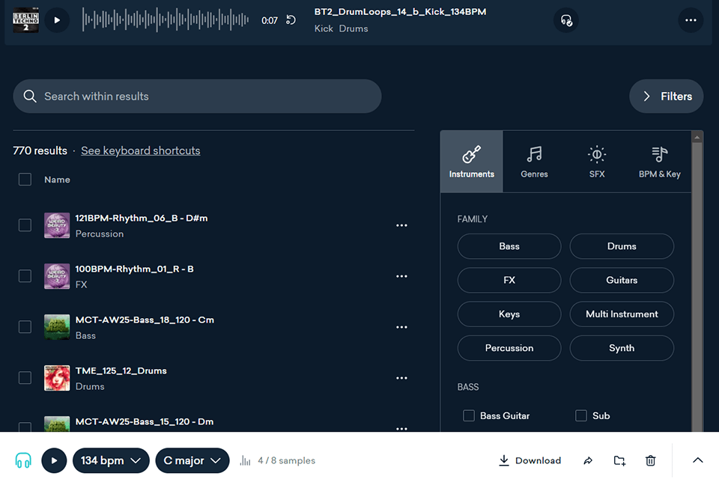Add to collection folder icon
Screen dimensions: 719x479
tap(619, 461)
